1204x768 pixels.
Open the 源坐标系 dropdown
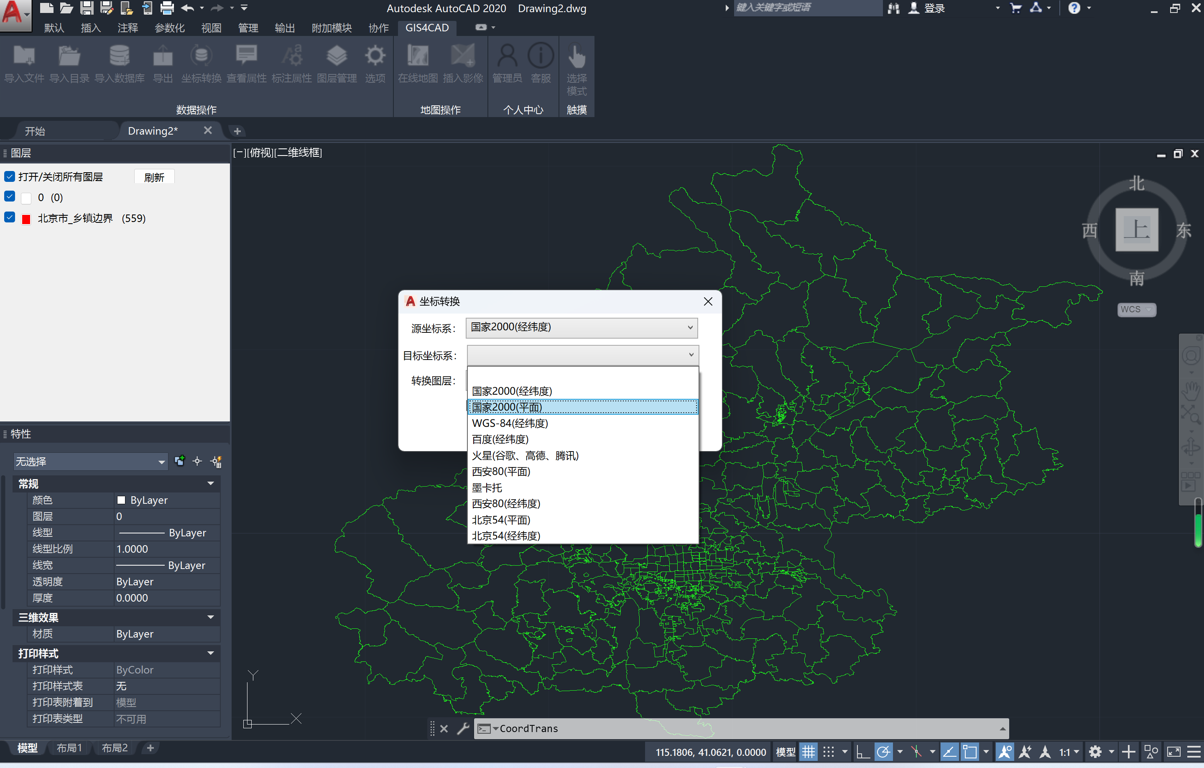[582, 327]
